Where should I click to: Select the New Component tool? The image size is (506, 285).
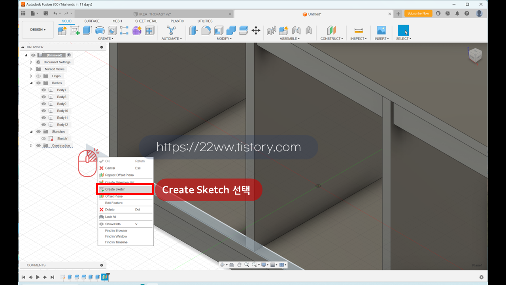click(62, 30)
